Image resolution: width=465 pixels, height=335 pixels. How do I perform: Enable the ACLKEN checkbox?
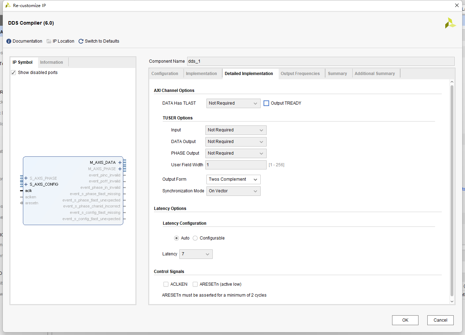(166, 284)
